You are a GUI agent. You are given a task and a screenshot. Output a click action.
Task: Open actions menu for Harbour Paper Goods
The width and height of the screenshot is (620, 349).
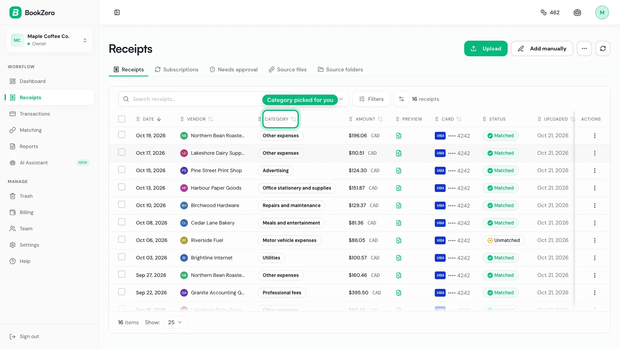(594, 188)
